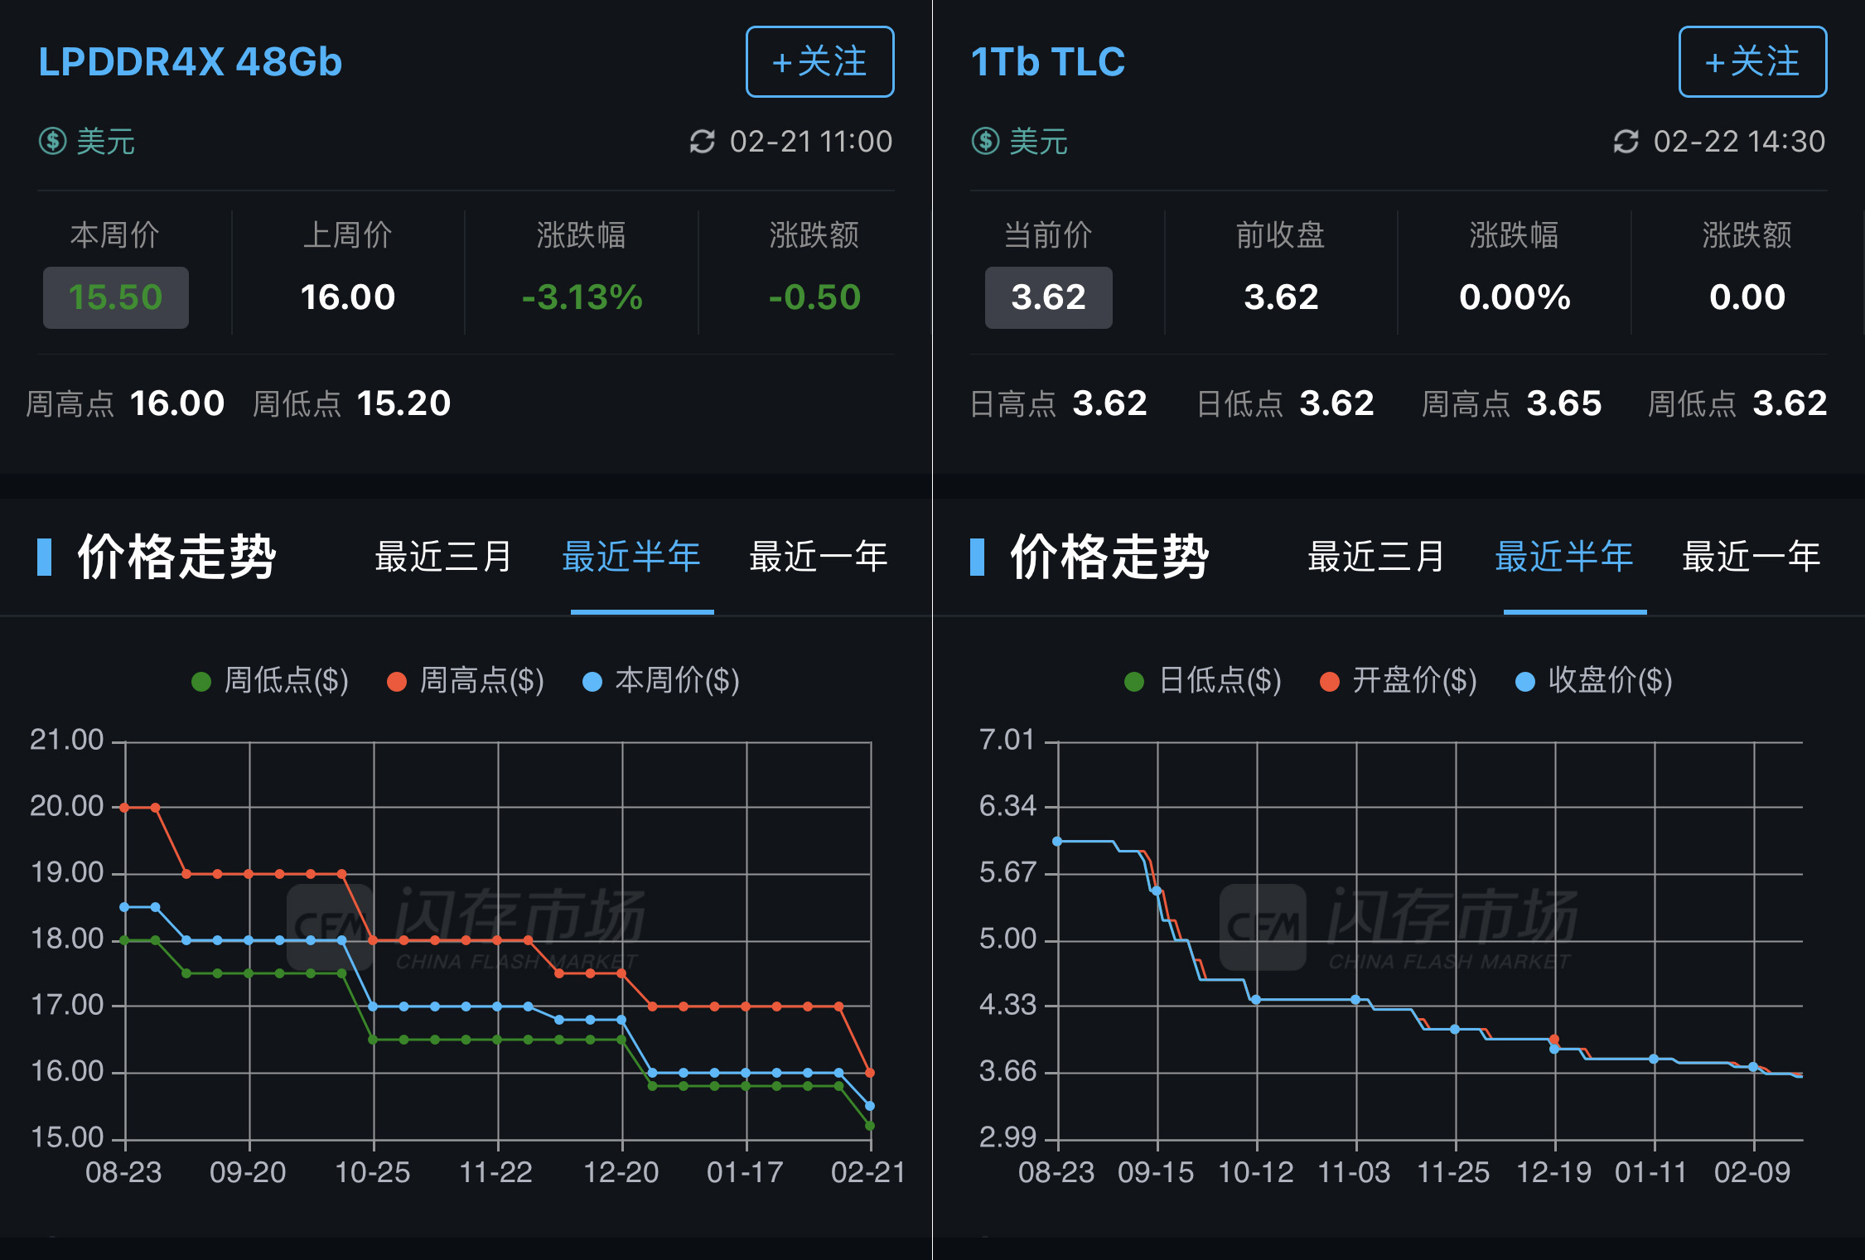Click the highlighted 15.50 weekly price box
The image size is (1865, 1260).
pos(115,297)
